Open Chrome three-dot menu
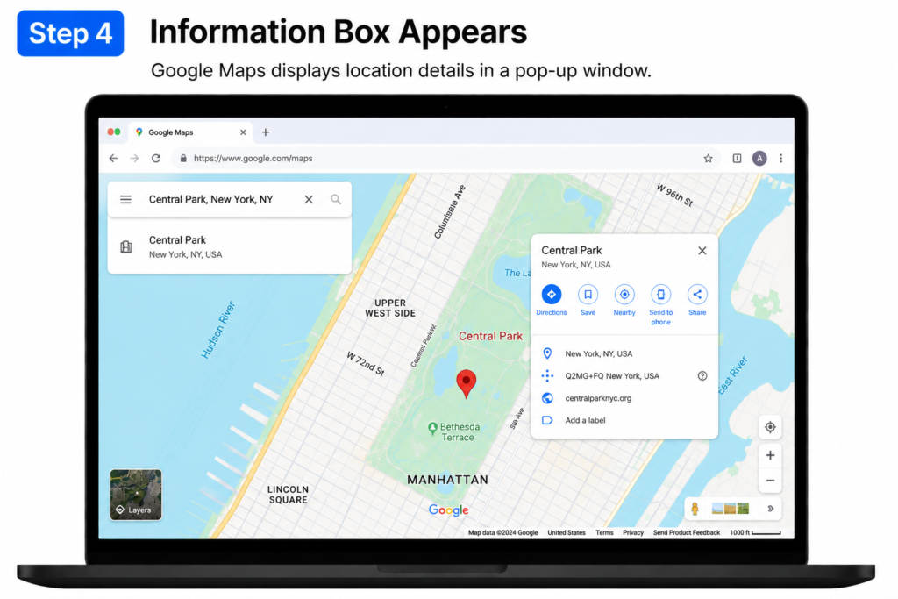The height and width of the screenshot is (599, 898). (x=781, y=159)
